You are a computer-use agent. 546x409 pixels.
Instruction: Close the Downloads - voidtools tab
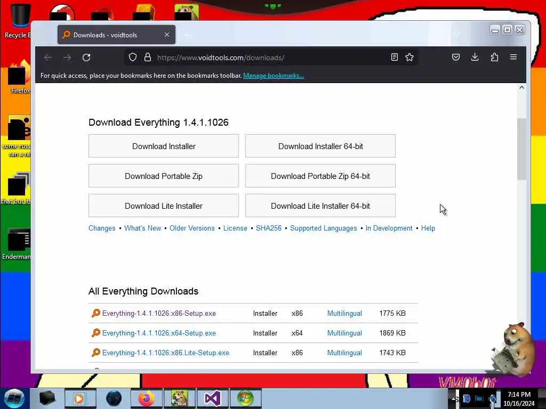167,35
